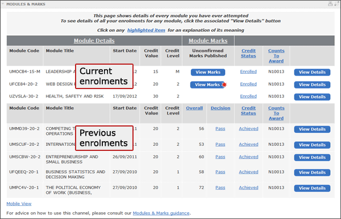Viewport: 341px width, 219px height.
Task: Collapse the Modules & Marks panel arrow
Action: coord(3,4)
